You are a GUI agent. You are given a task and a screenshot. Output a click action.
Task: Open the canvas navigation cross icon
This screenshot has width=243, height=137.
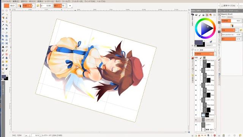(189, 132)
